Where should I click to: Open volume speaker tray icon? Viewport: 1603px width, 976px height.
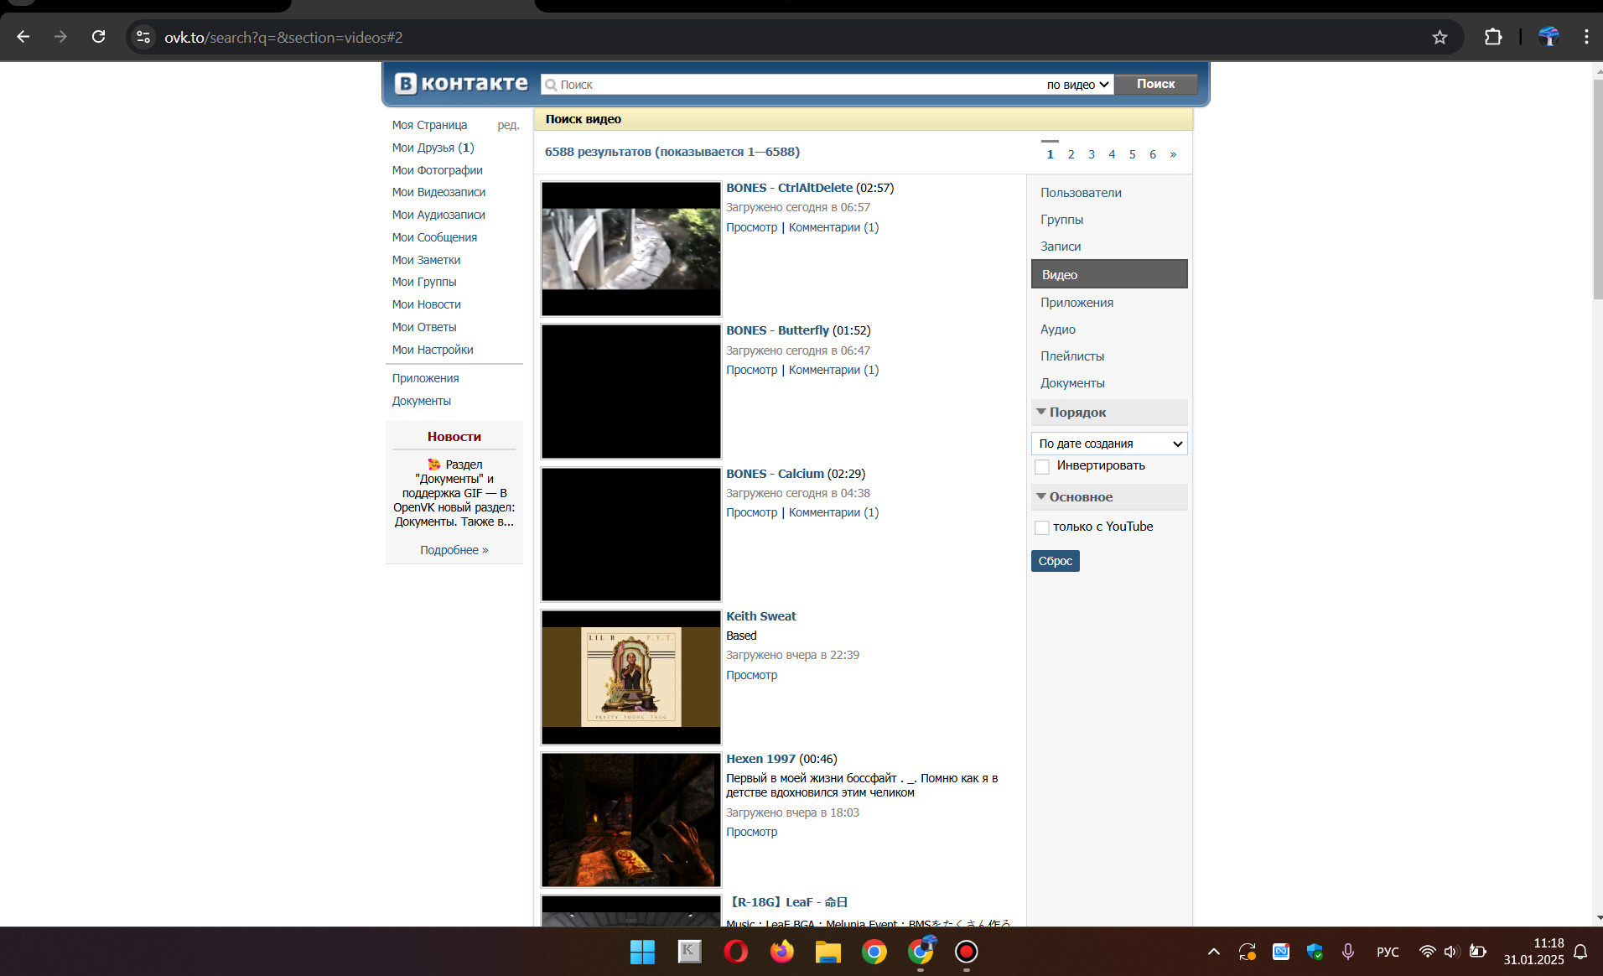tap(1451, 952)
